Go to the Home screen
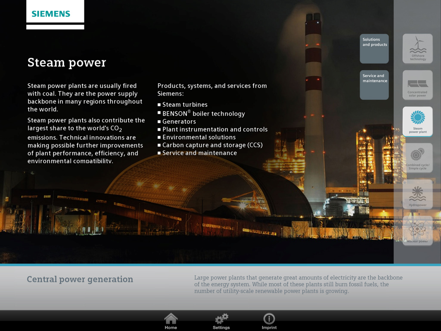The height and width of the screenshot is (331, 441). [x=171, y=321]
